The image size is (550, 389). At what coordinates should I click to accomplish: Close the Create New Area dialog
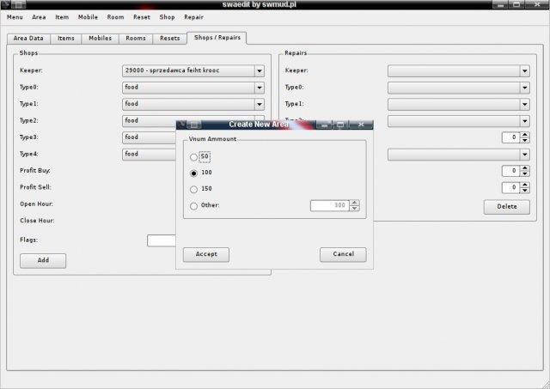coord(361,125)
